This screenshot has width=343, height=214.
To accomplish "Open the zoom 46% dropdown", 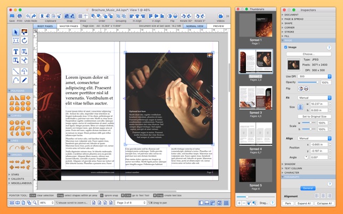I will pyautogui.click(x=46, y=203).
